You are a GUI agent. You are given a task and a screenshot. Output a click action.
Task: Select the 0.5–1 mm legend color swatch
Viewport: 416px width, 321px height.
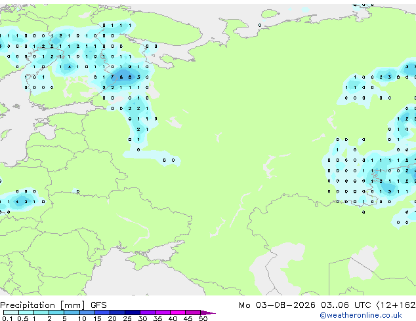pyautogui.click(x=26, y=312)
